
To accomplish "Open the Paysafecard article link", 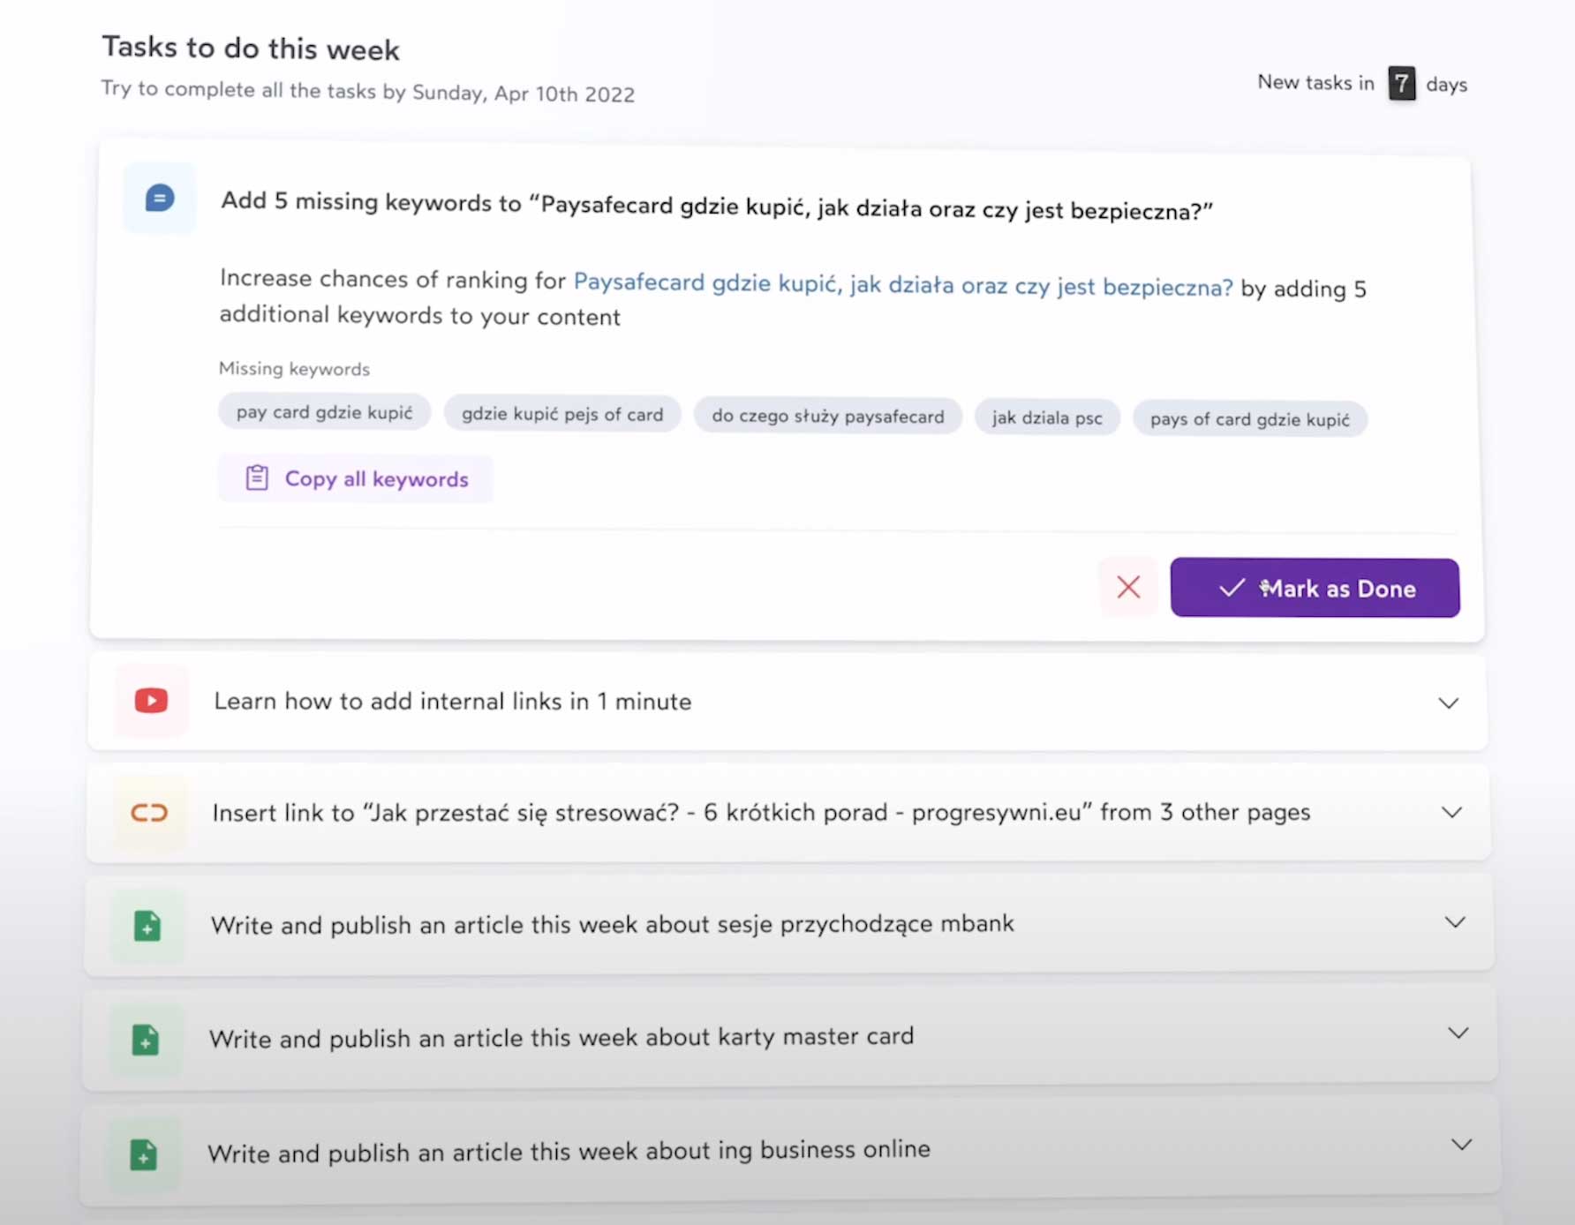I will 903,285.
